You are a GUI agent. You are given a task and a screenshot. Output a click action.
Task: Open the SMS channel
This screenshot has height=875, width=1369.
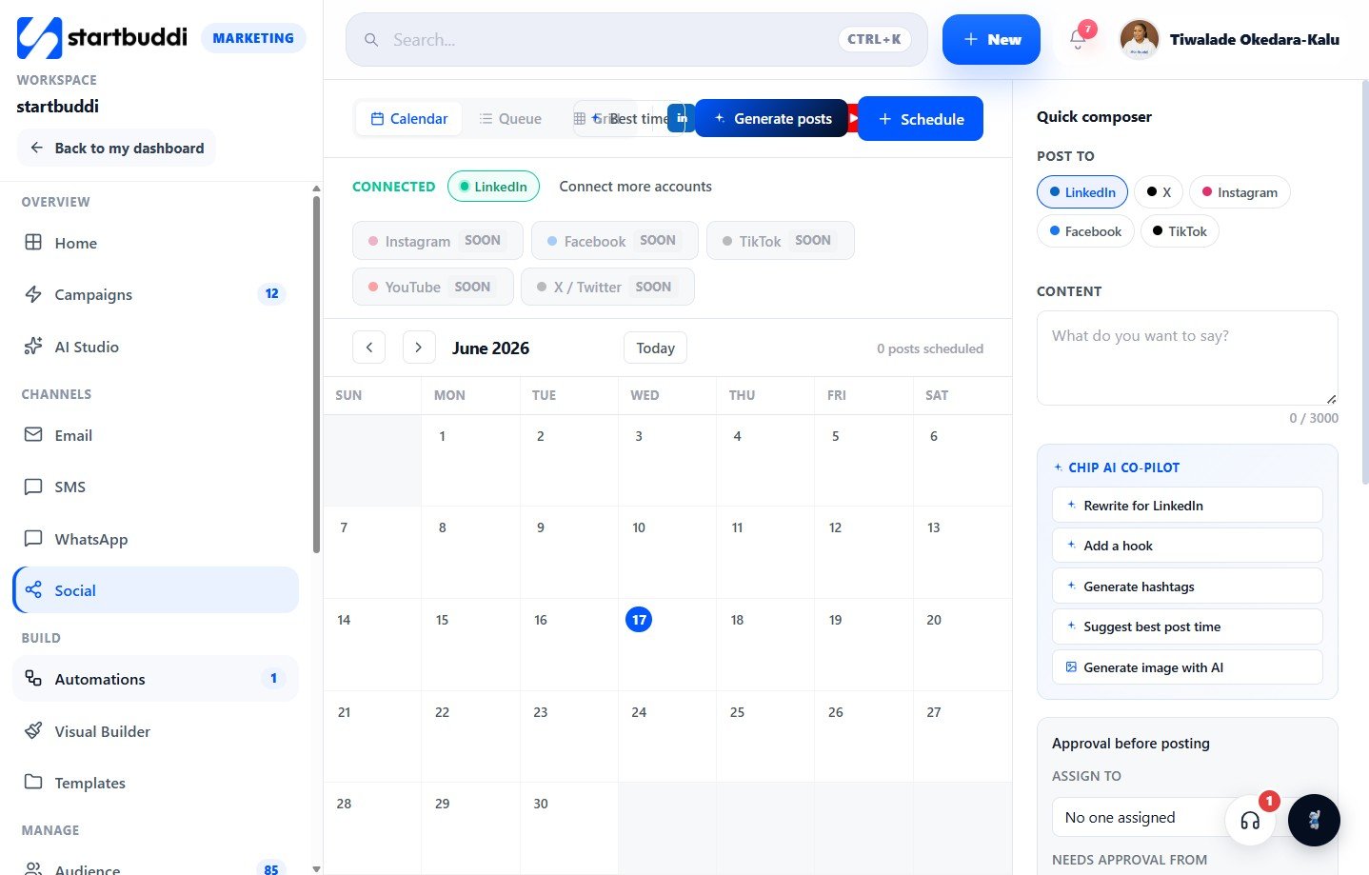[155, 487]
